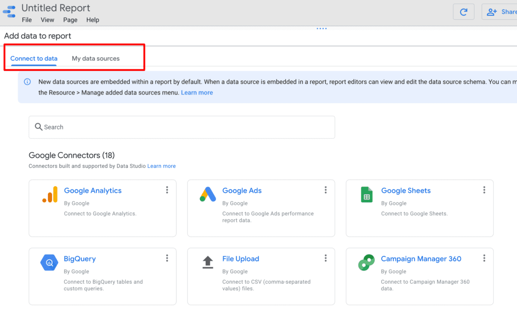Click By Google under Google Analytics
The width and height of the screenshot is (517, 311).
(77, 203)
